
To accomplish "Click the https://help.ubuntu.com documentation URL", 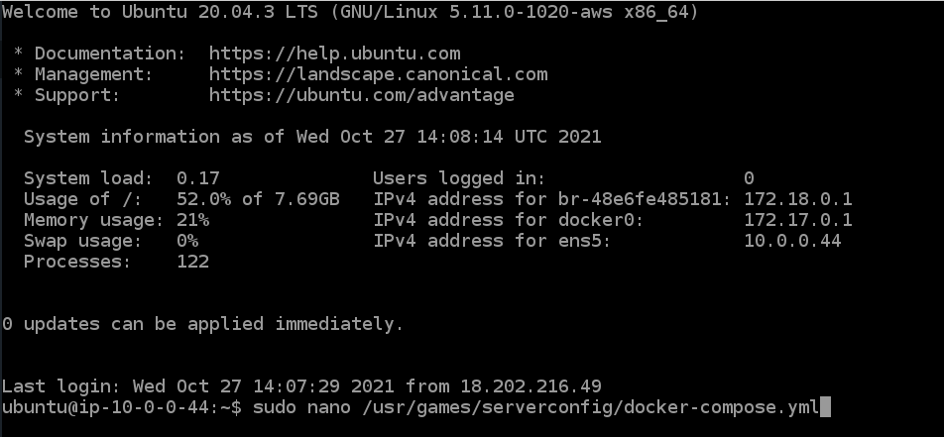I will click(335, 54).
